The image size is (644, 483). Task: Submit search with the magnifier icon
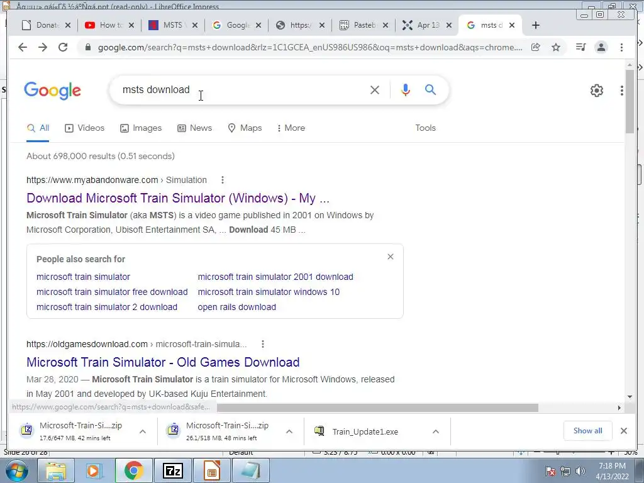(430, 89)
